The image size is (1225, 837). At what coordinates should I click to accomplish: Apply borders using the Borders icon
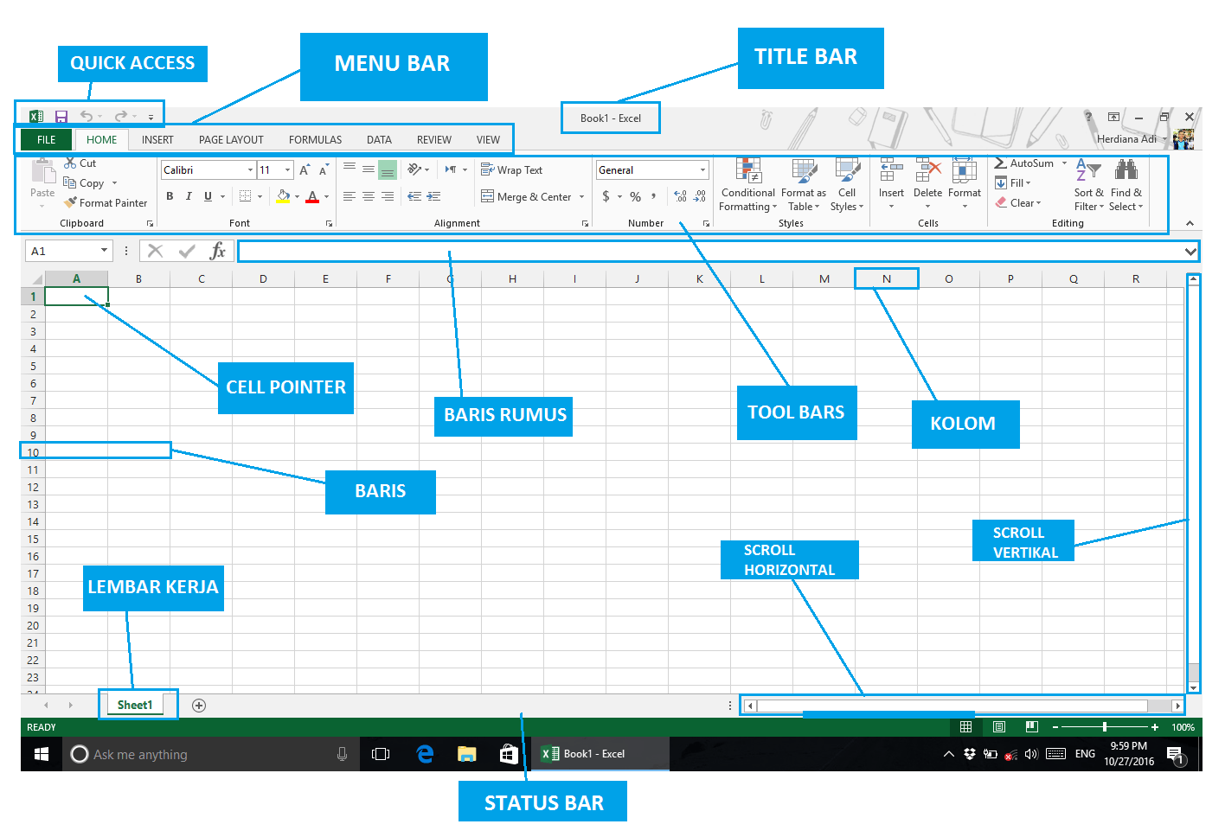(x=246, y=196)
